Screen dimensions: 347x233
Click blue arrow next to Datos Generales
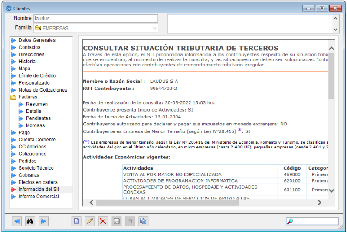(13, 40)
